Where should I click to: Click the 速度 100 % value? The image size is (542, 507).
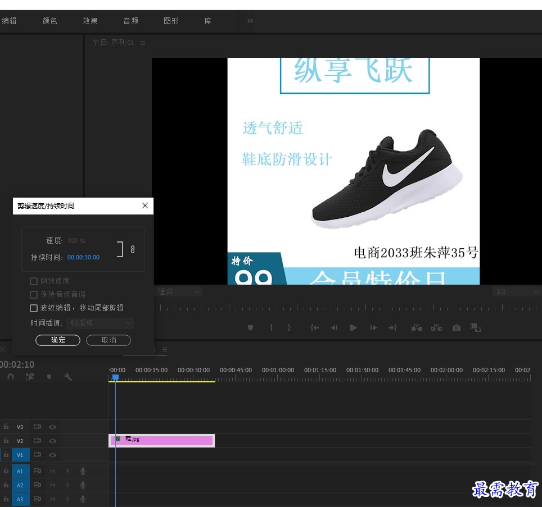76,240
